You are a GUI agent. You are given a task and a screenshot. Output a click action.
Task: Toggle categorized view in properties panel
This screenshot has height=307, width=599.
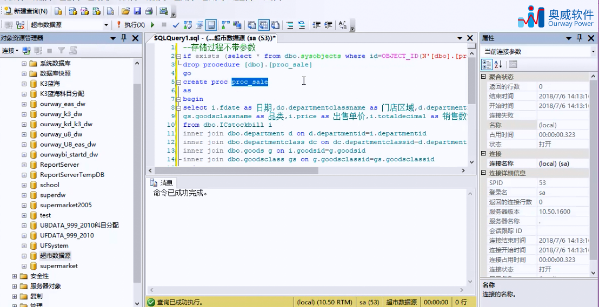(487, 65)
